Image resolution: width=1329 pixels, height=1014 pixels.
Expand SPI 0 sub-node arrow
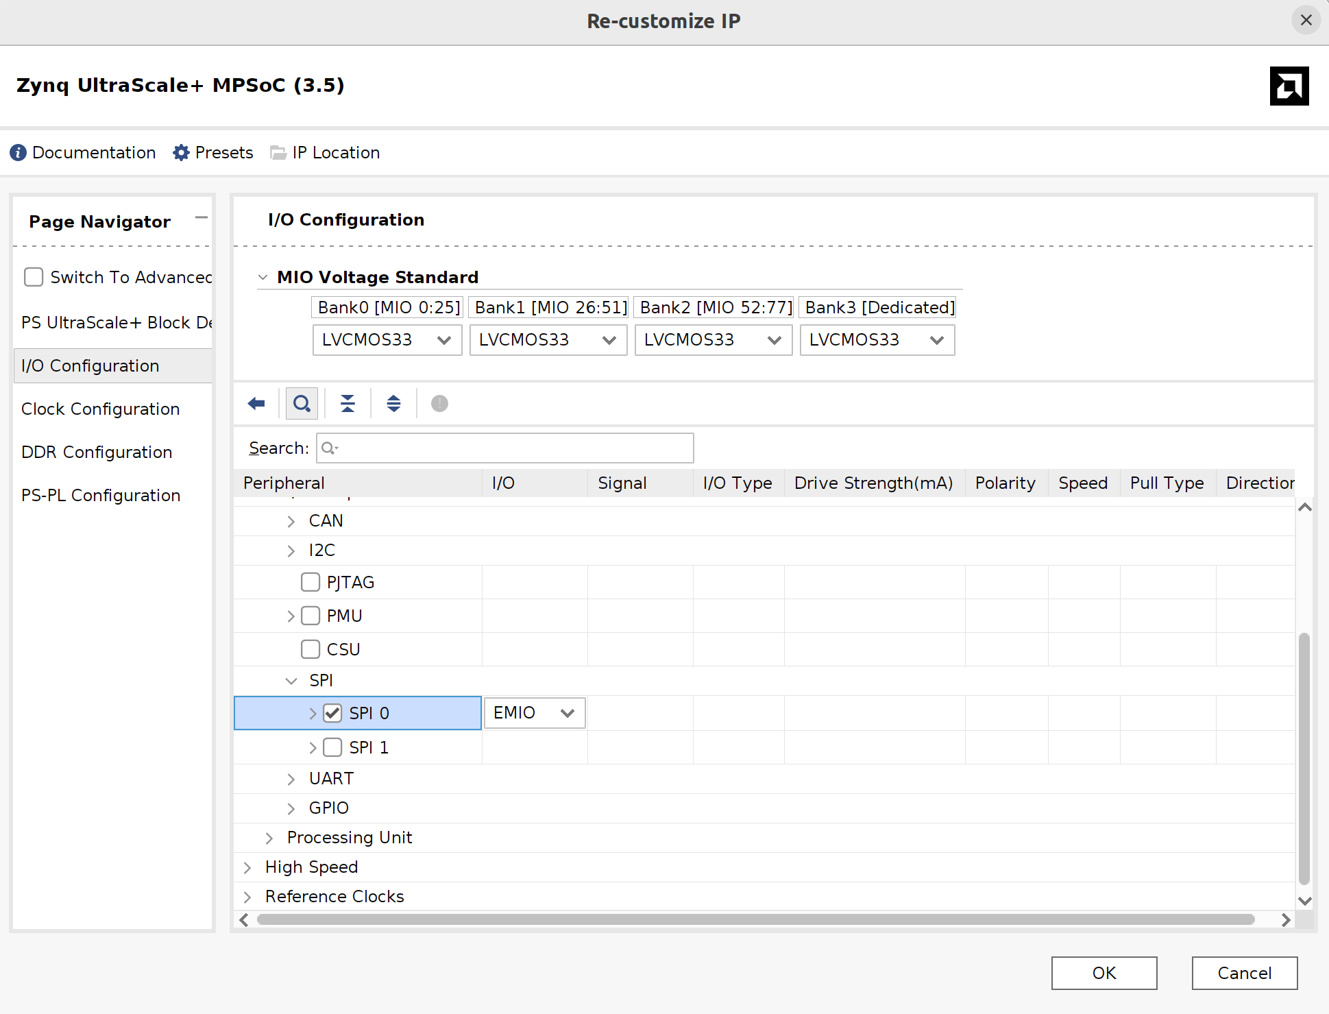tap(313, 713)
